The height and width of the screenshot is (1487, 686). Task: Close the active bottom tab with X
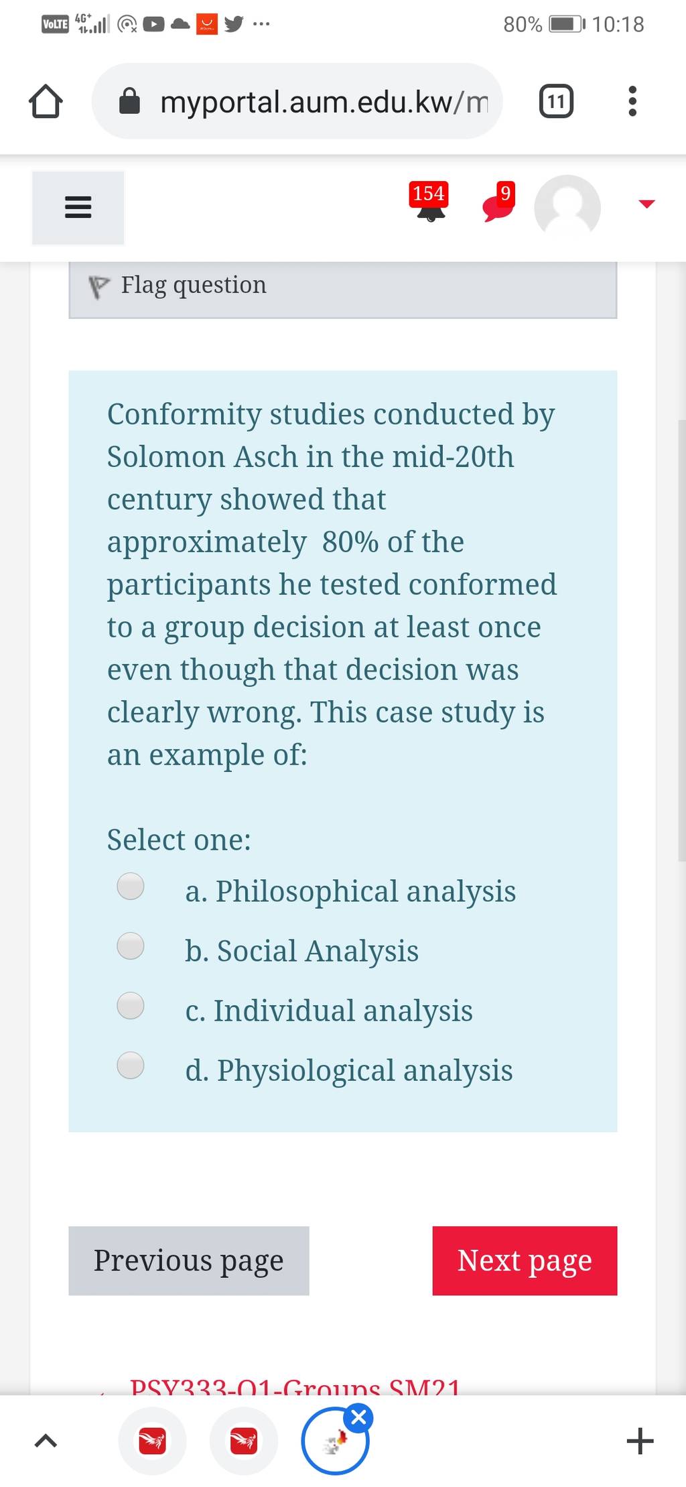pos(359,1418)
